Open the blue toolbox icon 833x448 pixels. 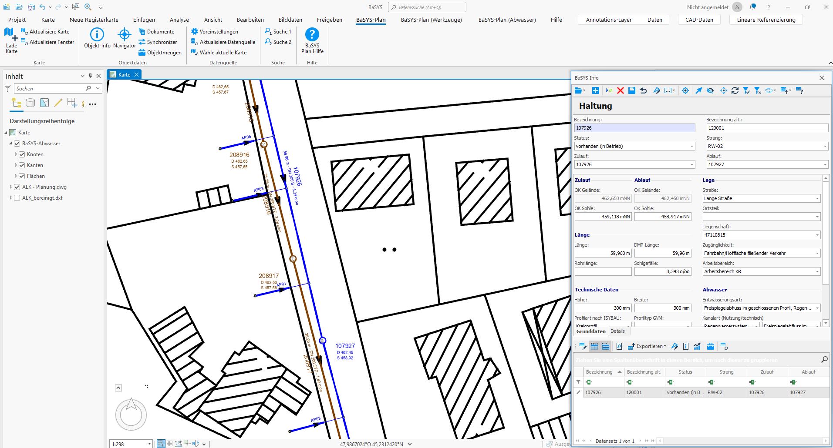click(x=711, y=346)
